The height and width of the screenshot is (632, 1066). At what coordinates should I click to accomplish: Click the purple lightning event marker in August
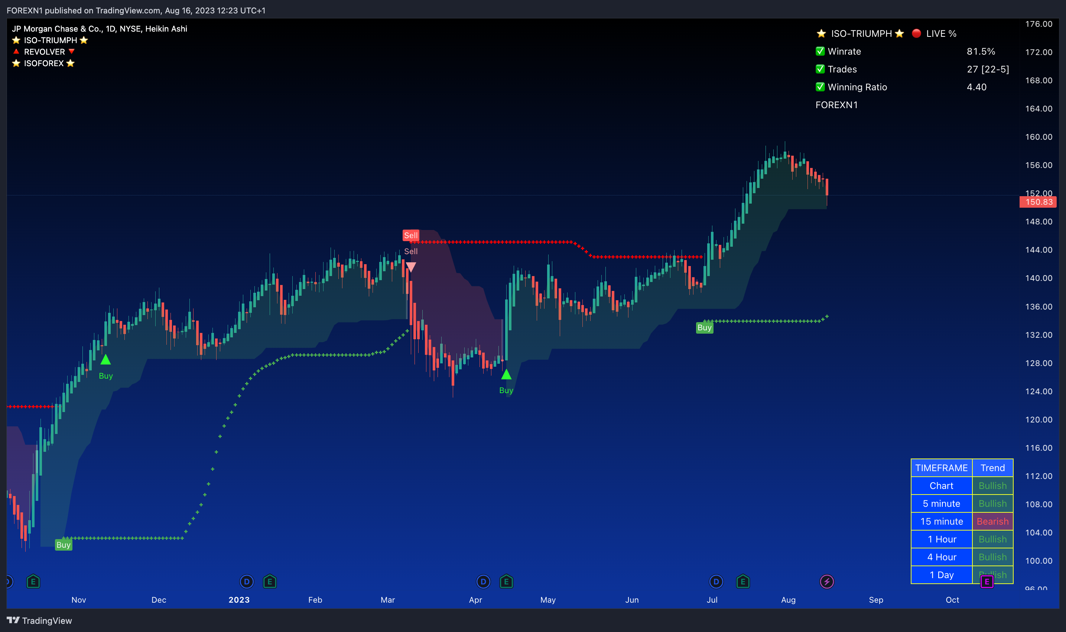pos(827,581)
